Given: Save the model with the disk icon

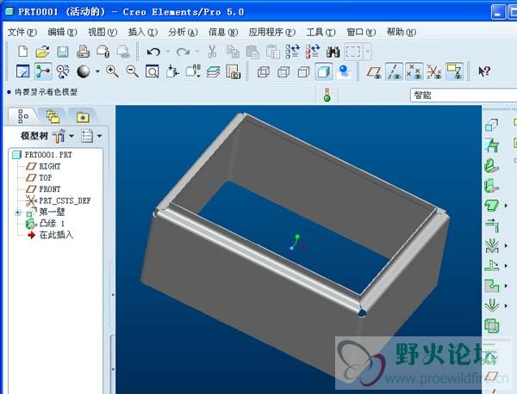Looking at the screenshot, I should point(63,52).
